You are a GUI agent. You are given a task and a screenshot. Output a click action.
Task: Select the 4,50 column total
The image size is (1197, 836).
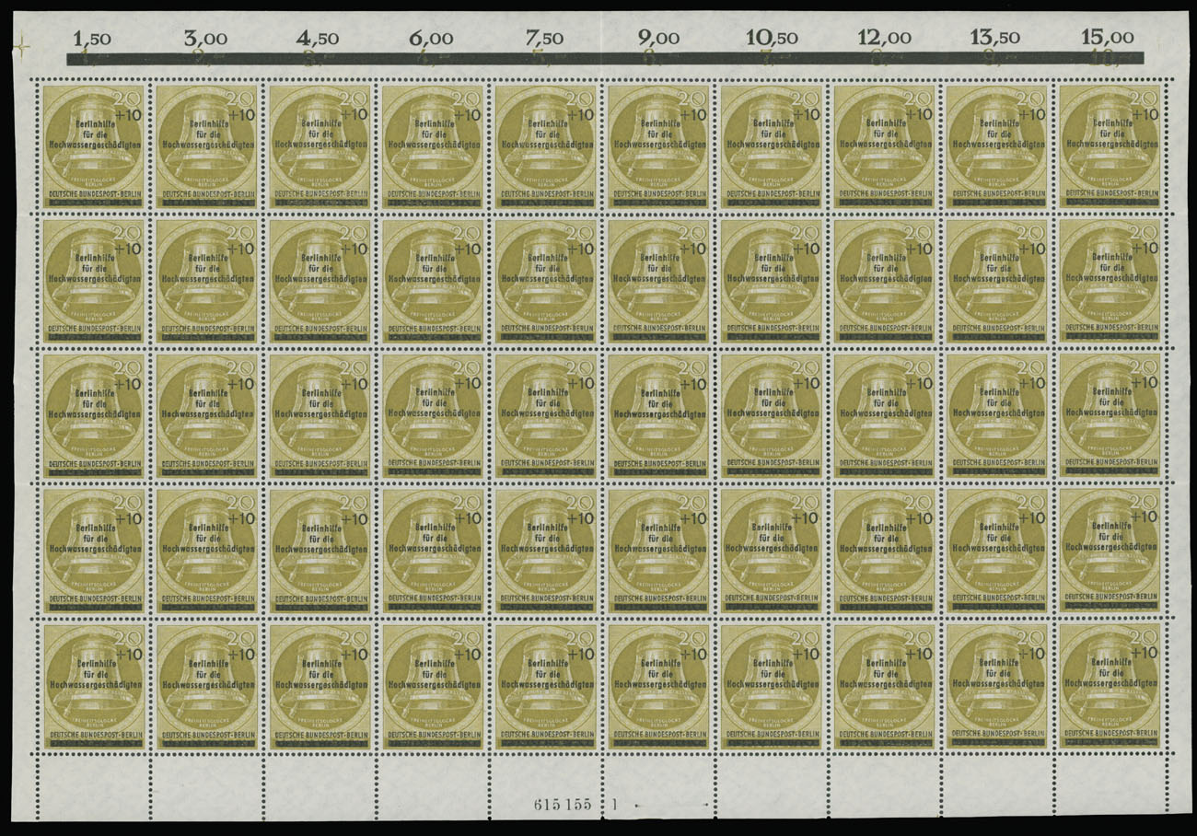(319, 39)
